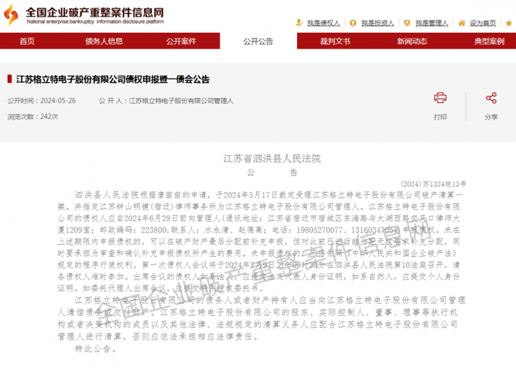Screen dimensions: 516x368
Task: Go to the 新闻动态 tab
Action: (412, 42)
